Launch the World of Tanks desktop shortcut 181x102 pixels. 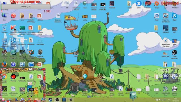coord(40,52)
